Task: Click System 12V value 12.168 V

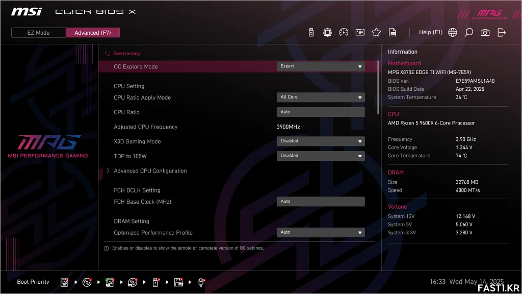Action: click(x=465, y=216)
